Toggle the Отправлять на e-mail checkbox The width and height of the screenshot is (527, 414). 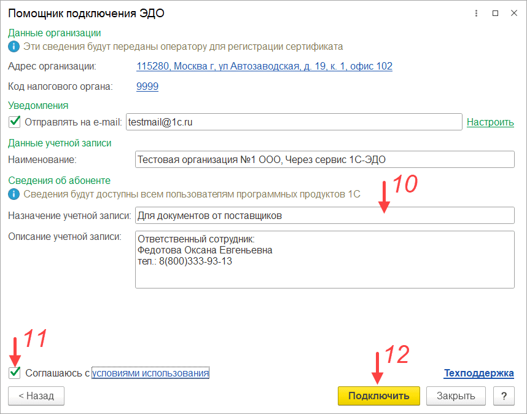pyautogui.click(x=15, y=122)
